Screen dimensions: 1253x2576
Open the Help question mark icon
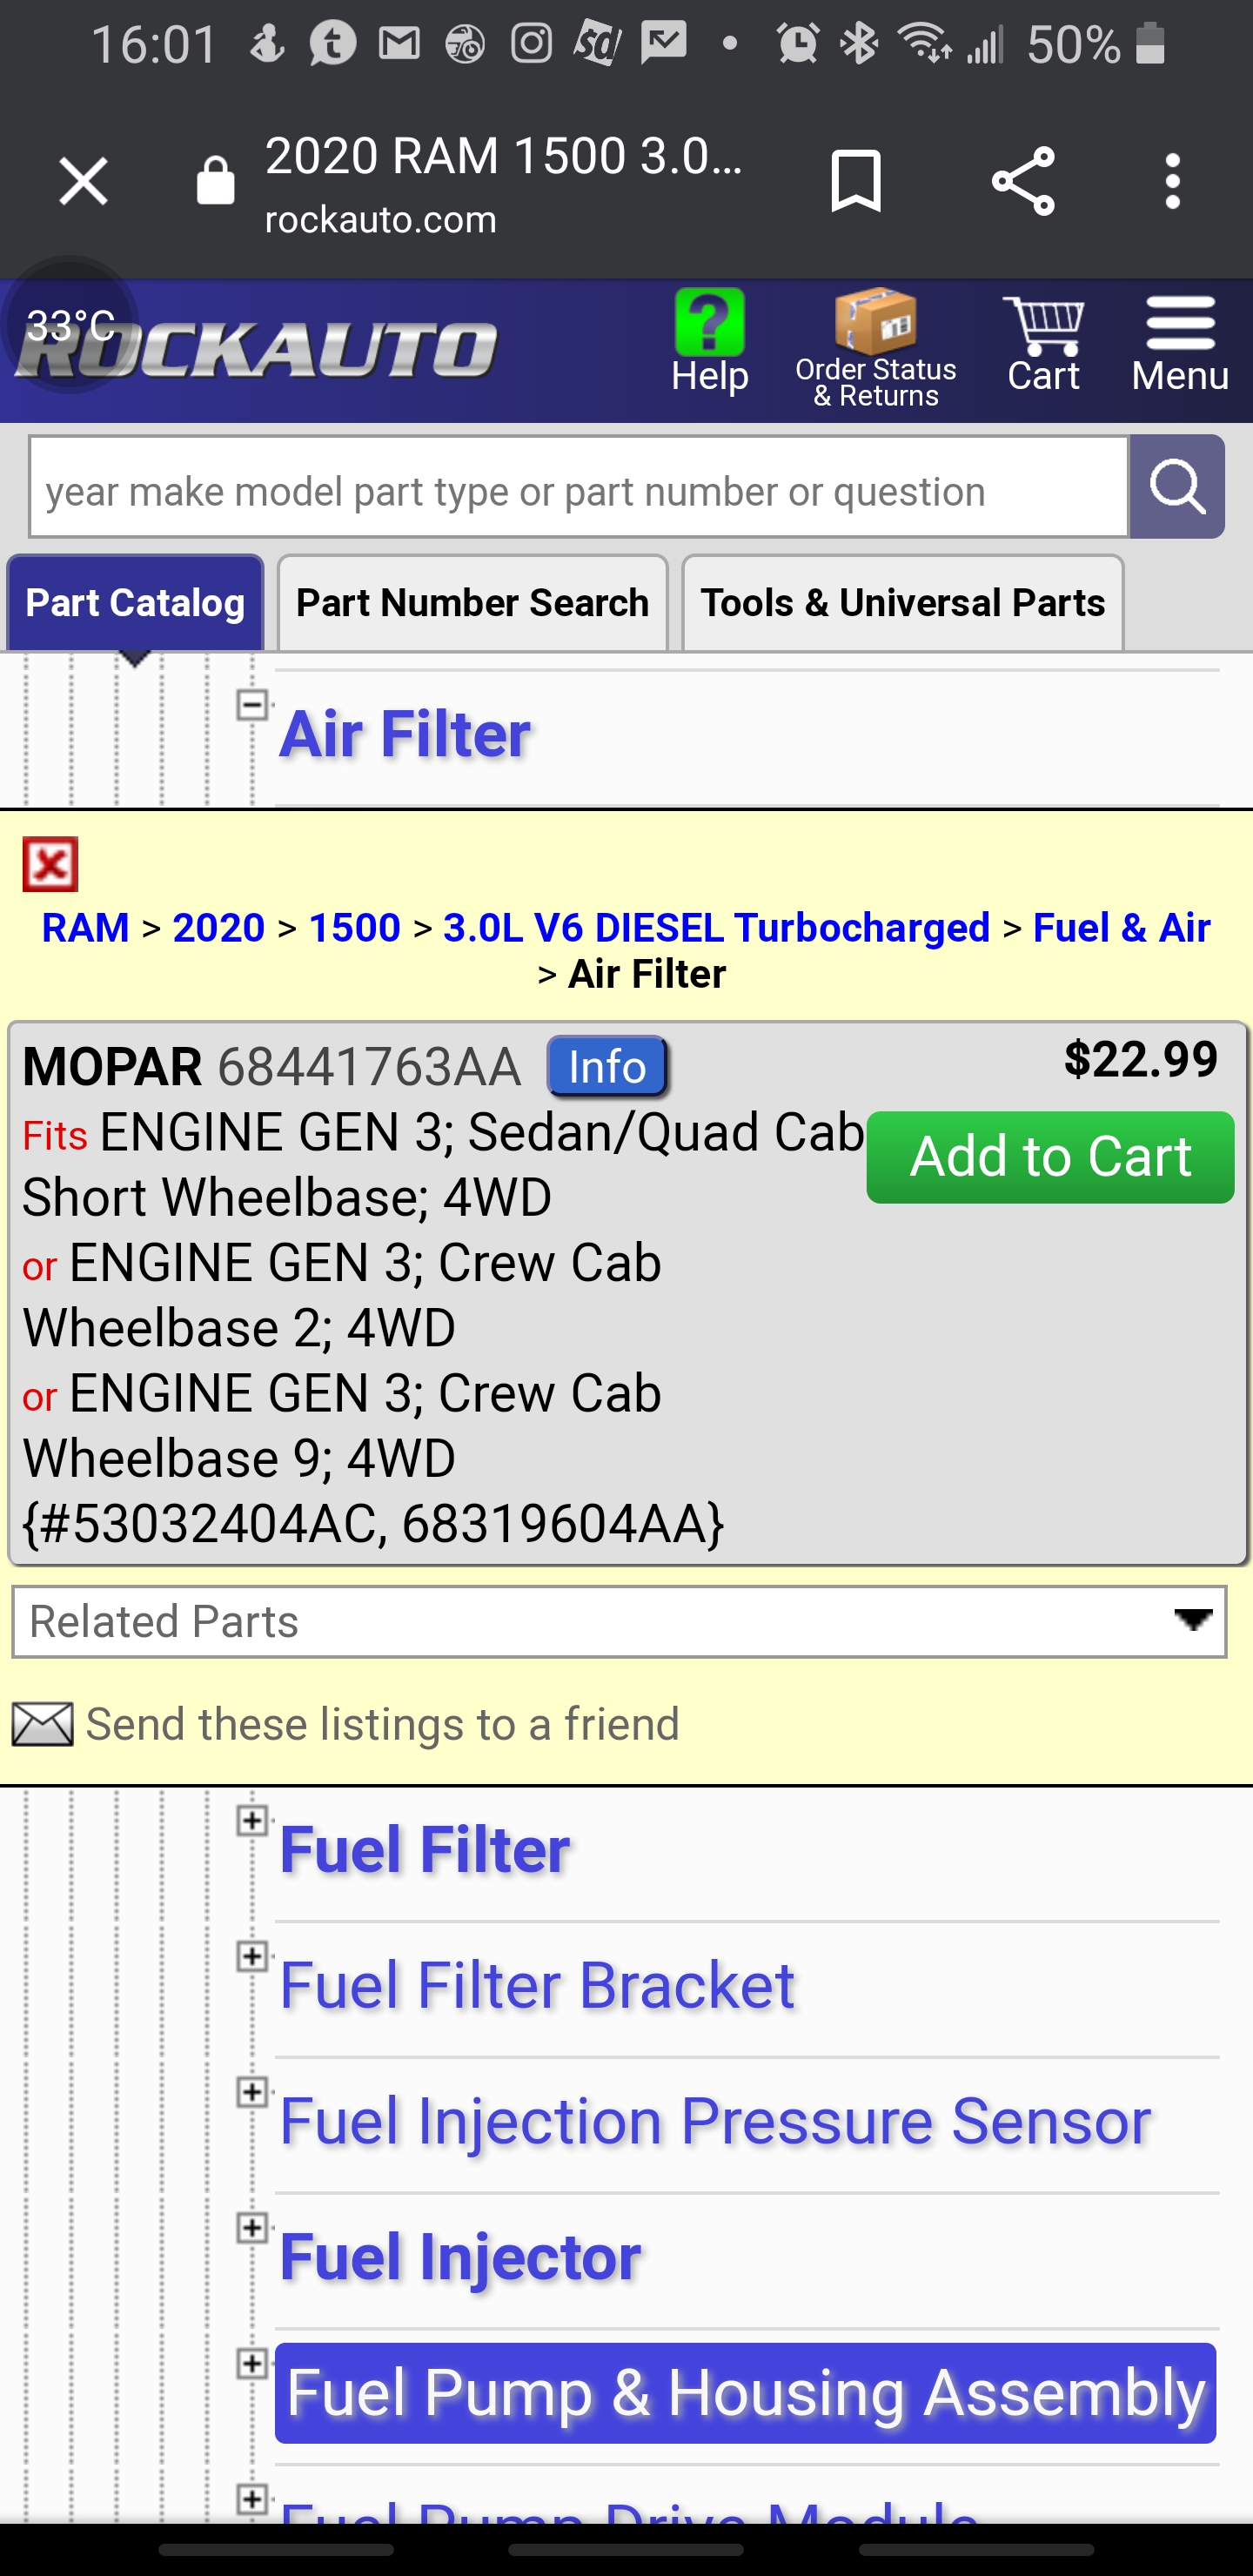[709, 323]
